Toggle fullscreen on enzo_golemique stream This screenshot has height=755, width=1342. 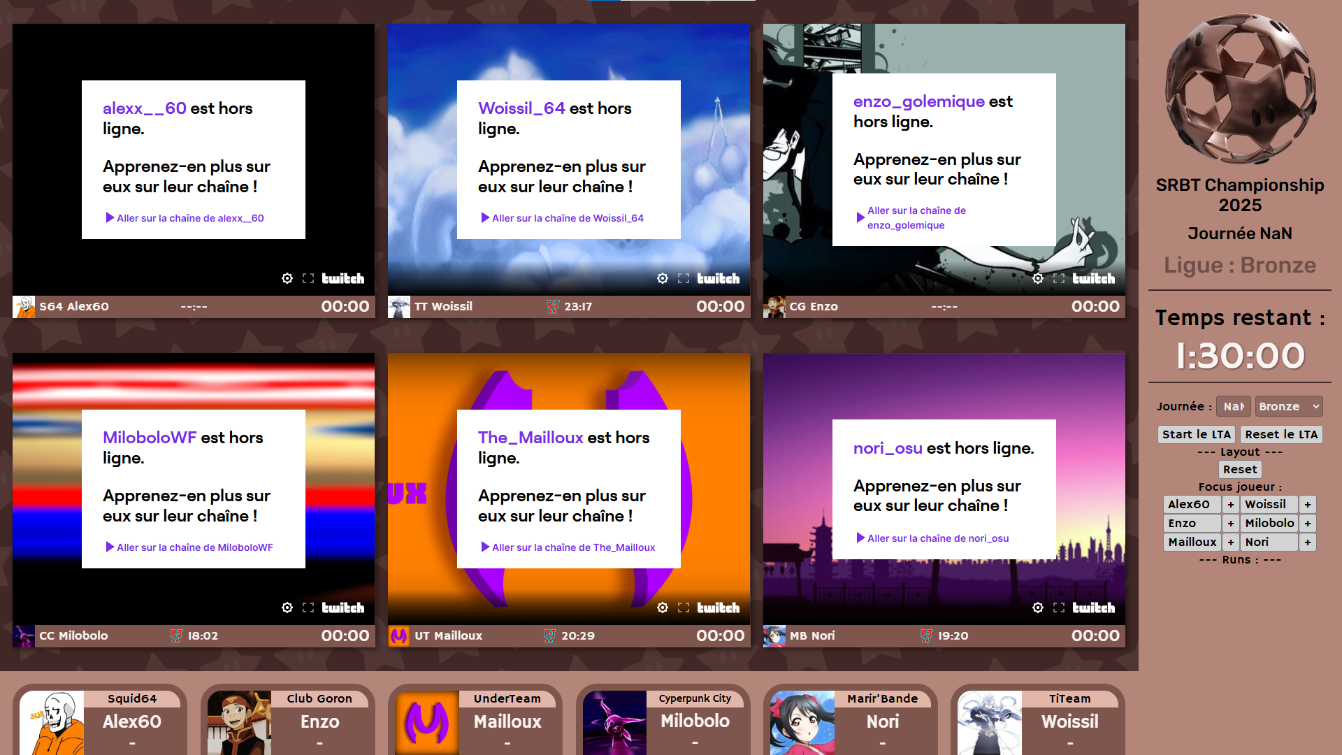1059,278
